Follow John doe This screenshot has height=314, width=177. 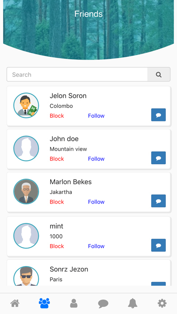coord(96,159)
